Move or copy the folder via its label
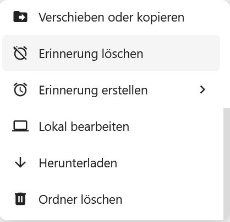The image size is (230, 222). click(x=111, y=18)
